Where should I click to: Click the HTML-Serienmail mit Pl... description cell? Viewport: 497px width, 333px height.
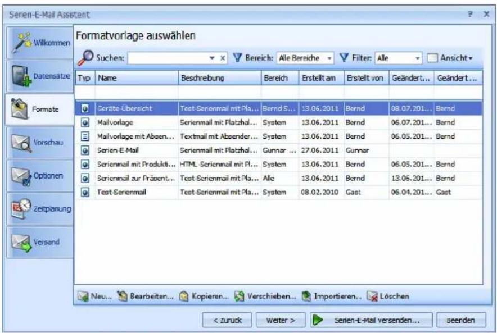219,165
